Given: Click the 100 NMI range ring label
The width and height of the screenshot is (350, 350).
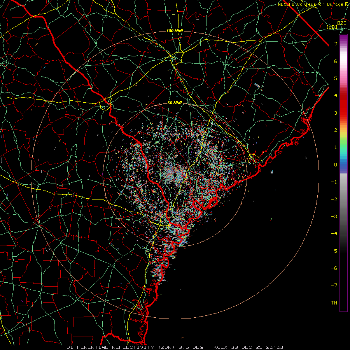Looking at the screenshot, I should click(x=175, y=31).
